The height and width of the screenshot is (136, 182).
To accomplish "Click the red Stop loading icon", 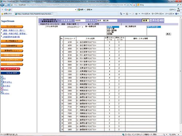I will click(134, 5).
